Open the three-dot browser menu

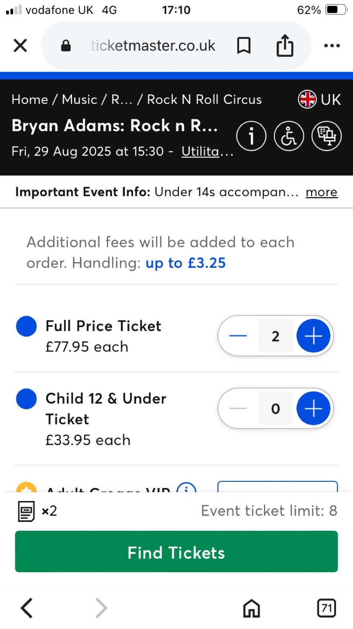[x=332, y=45]
